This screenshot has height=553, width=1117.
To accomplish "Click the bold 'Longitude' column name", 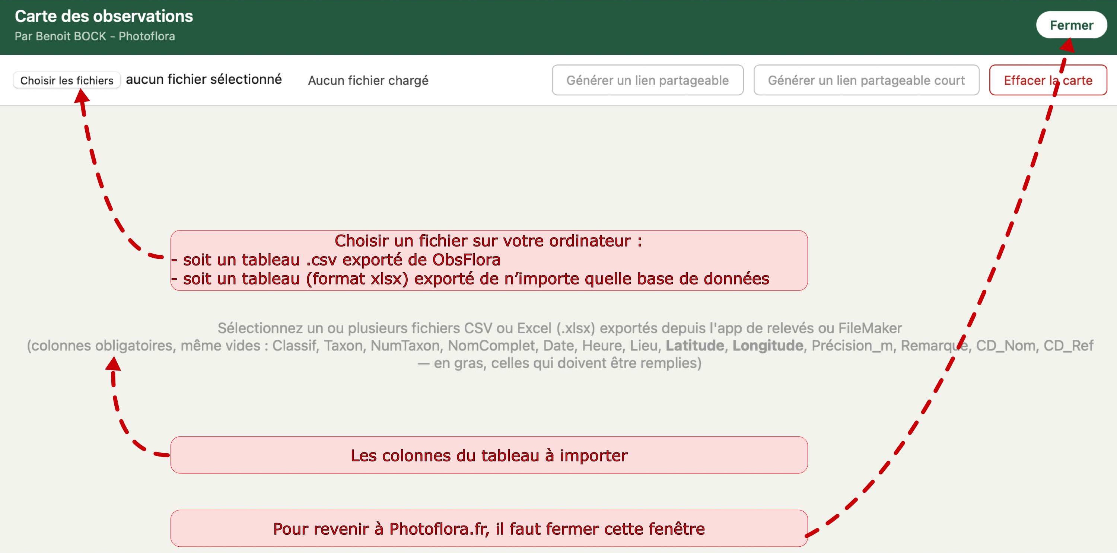I will (767, 346).
